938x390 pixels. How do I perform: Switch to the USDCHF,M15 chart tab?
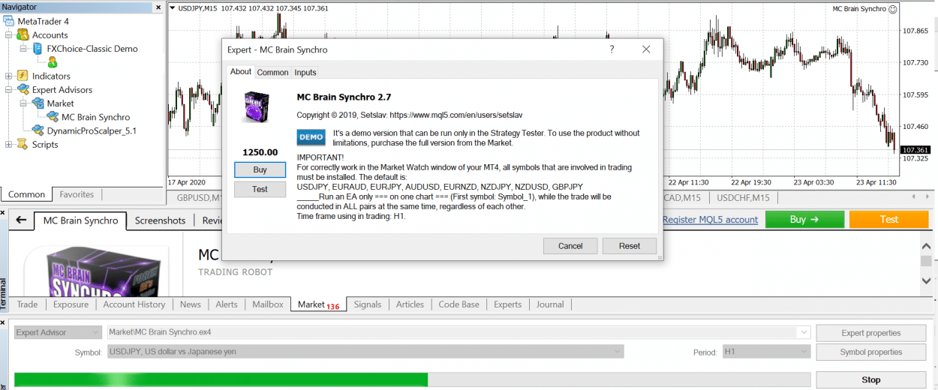pyautogui.click(x=744, y=198)
